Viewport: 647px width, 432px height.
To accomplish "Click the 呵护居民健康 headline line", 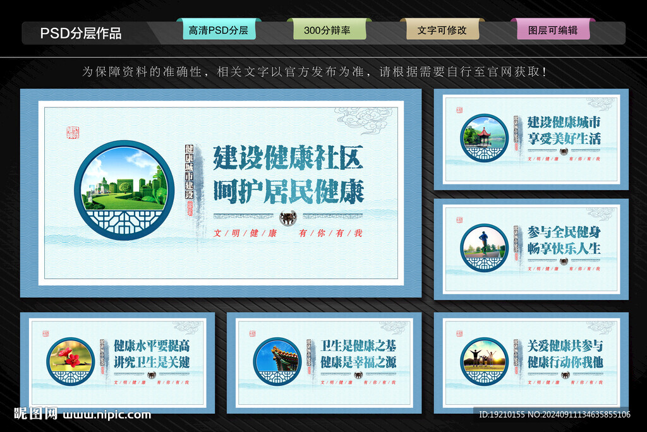I will click(x=288, y=191).
